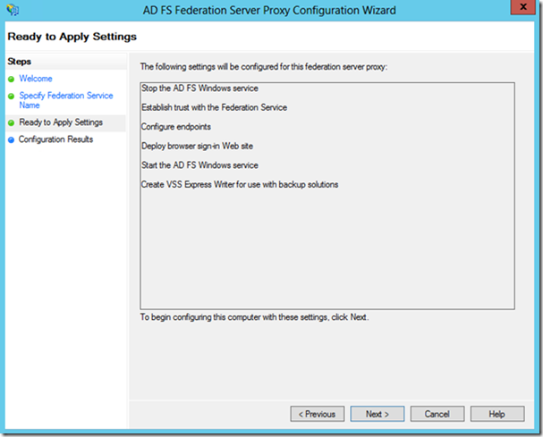Image resolution: width=543 pixels, height=437 pixels.
Task: Click the Next button
Action: click(x=378, y=414)
